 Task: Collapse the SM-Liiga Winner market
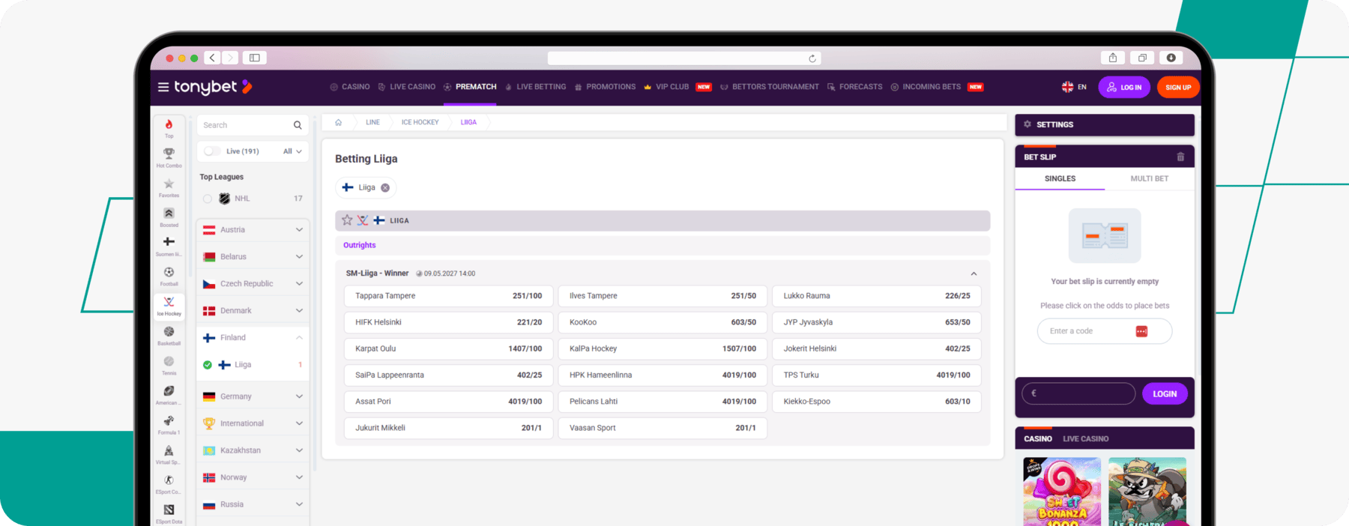point(974,273)
